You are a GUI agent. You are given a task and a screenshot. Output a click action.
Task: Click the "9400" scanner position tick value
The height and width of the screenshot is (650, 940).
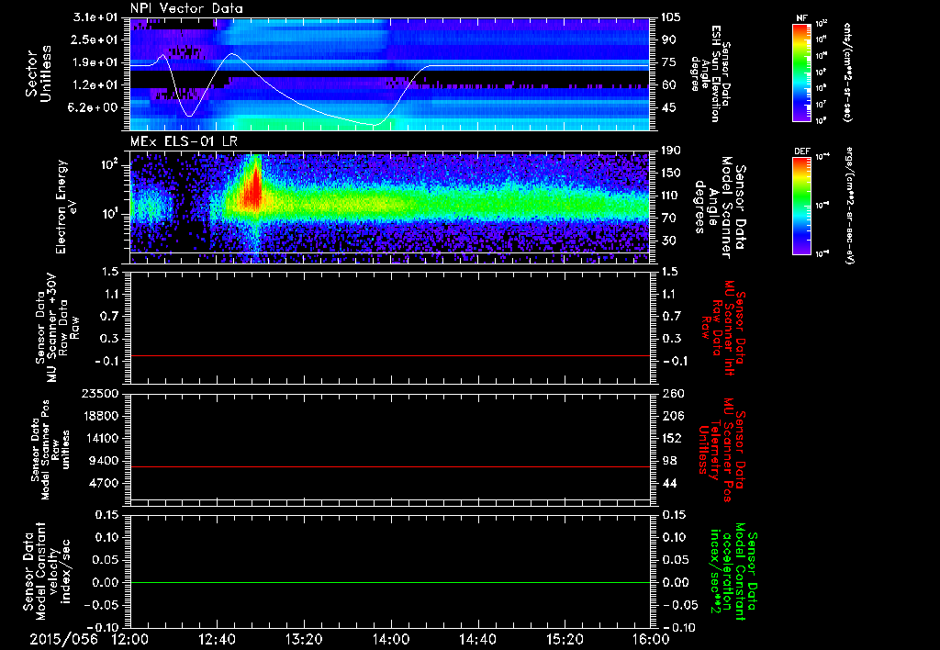pyautogui.click(x=103, y=461)
